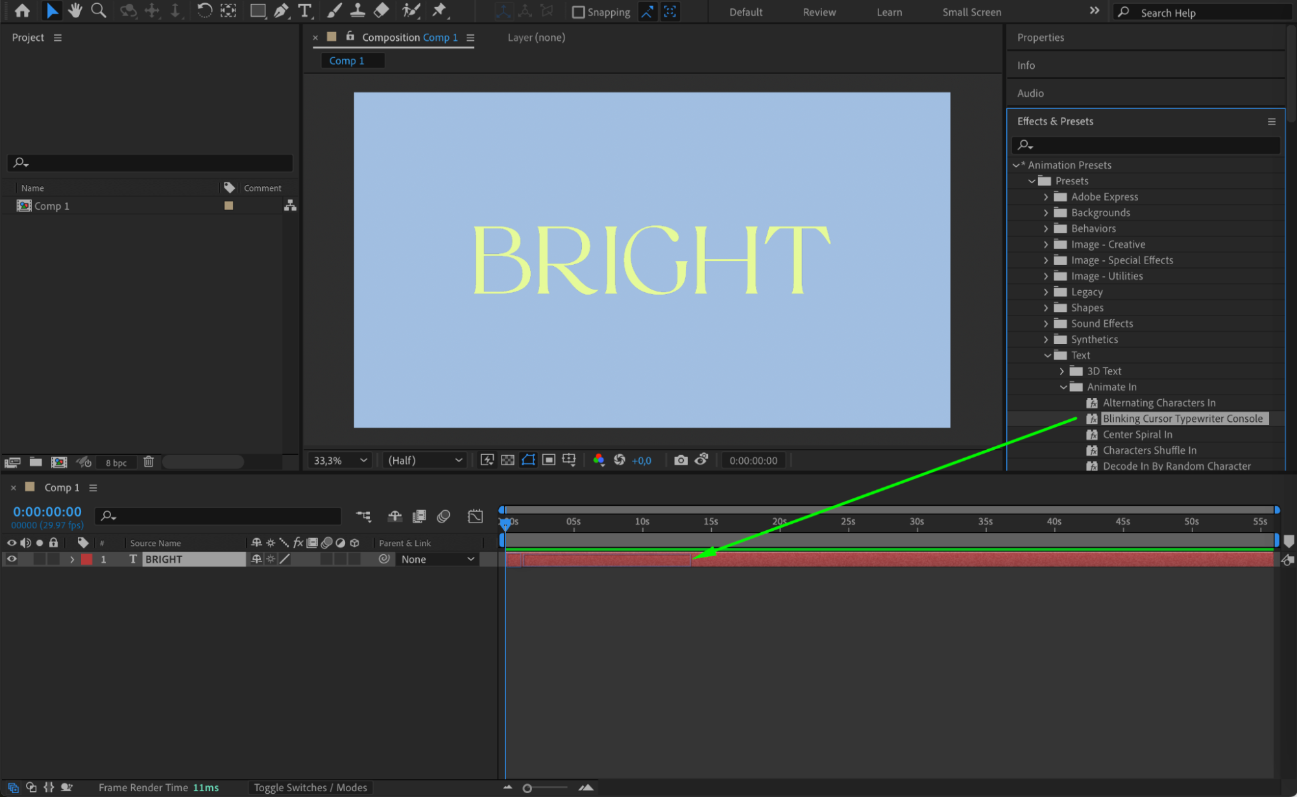This screenshot has width=1297, height=797.
Task: Click the Home icon in toolbar
Action: [x=22, y=10]
